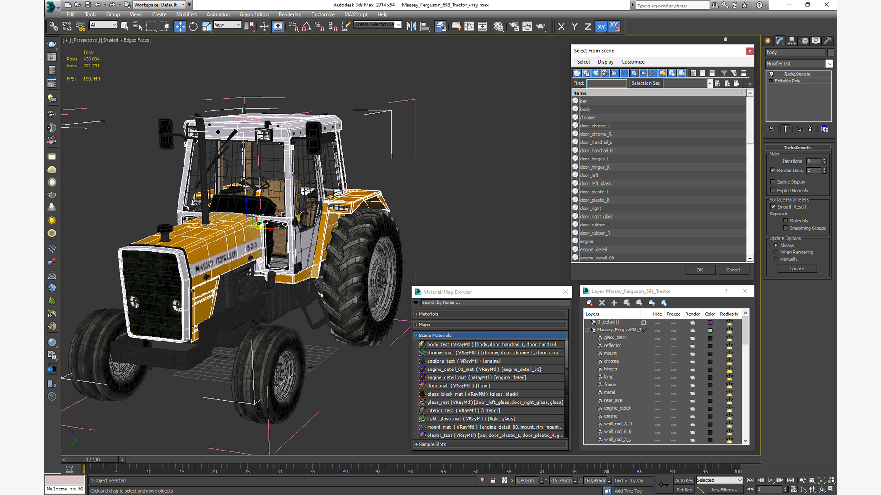Click the TurboSmooth Update button
The image size is (881, 495).
(x=797, y=269)
